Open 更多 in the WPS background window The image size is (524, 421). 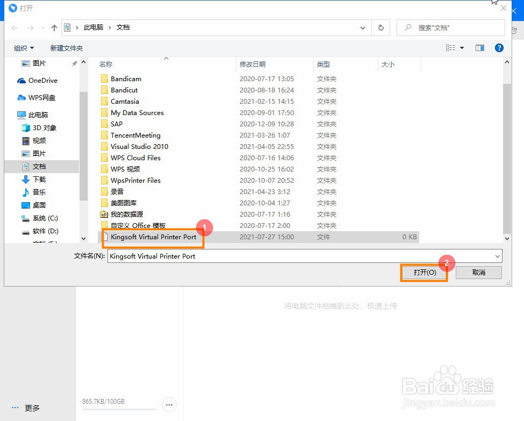pos(26,408)
